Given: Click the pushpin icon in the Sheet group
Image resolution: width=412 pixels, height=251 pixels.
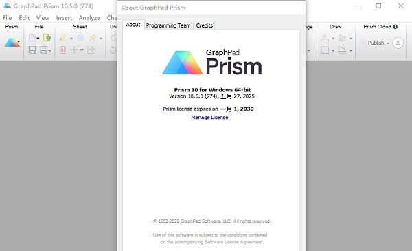Looking at the screenshot, I should pos(93,38).
